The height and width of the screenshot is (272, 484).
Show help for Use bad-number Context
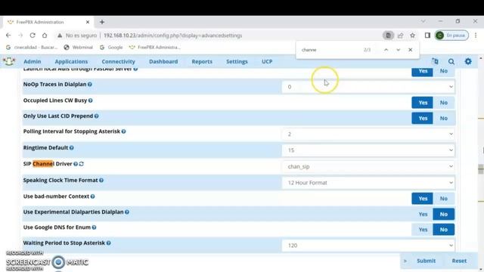(92, 196)
